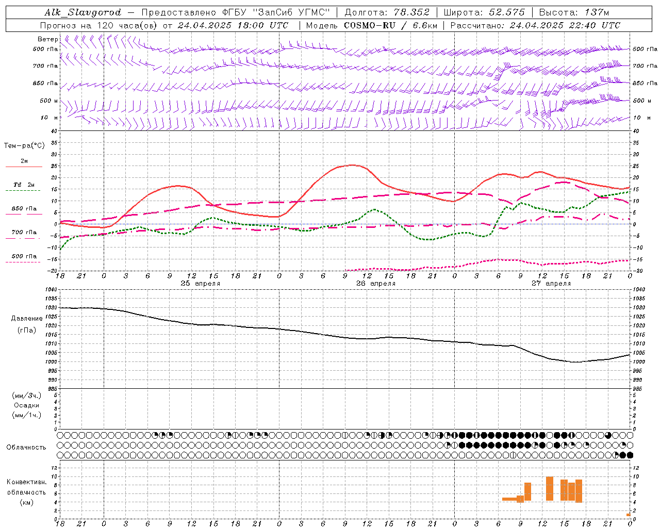The width and height of the screenshot is (660, 528).
Task: Click the Ветер panel label
Action: coord(47,39)
